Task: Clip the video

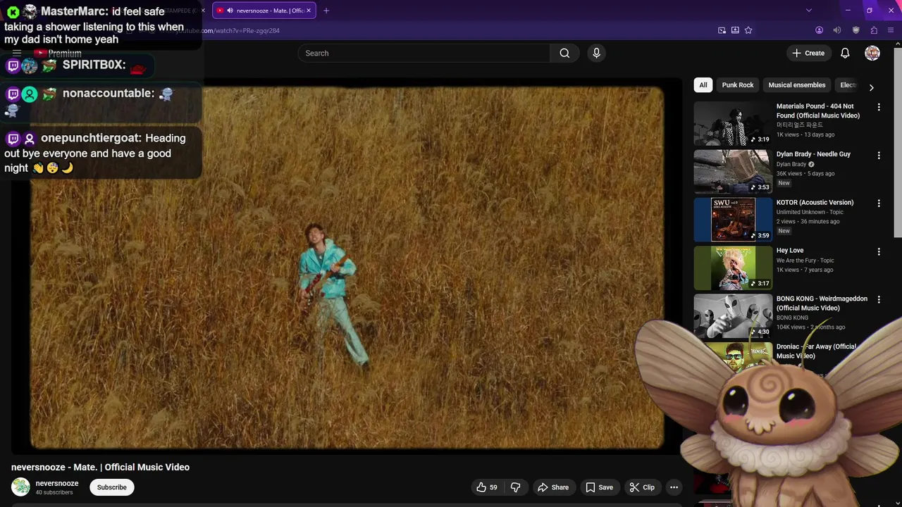Action: coord(642,487)
